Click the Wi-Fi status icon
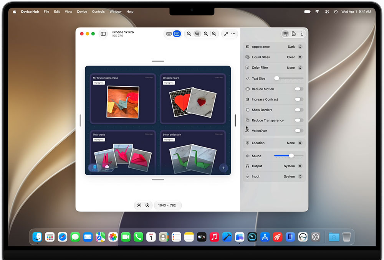The width and height of the screenshot is (384, 260). pos(317,12)
